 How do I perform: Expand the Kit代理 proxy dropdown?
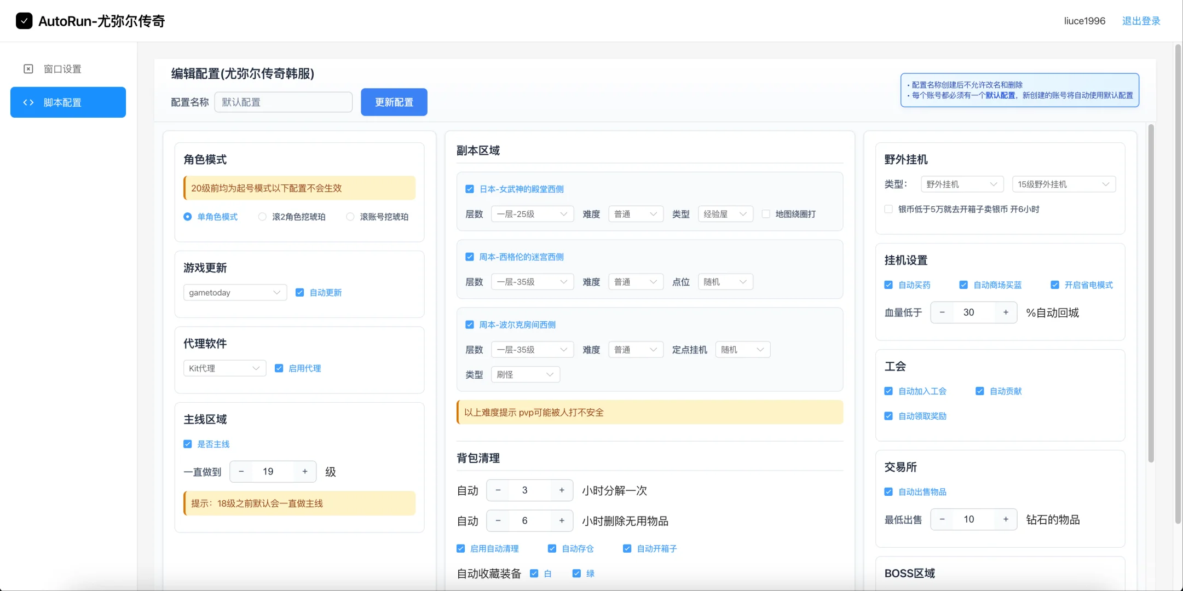[x=224, y=368]
